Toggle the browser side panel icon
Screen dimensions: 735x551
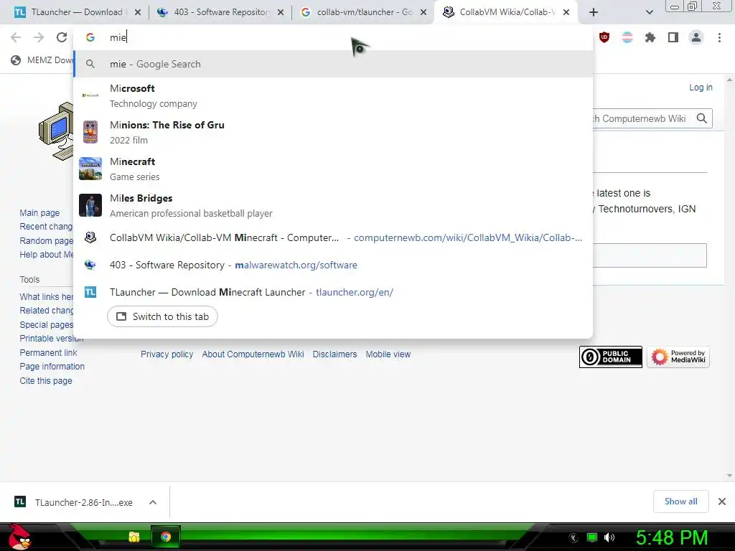tap(673, 37)
